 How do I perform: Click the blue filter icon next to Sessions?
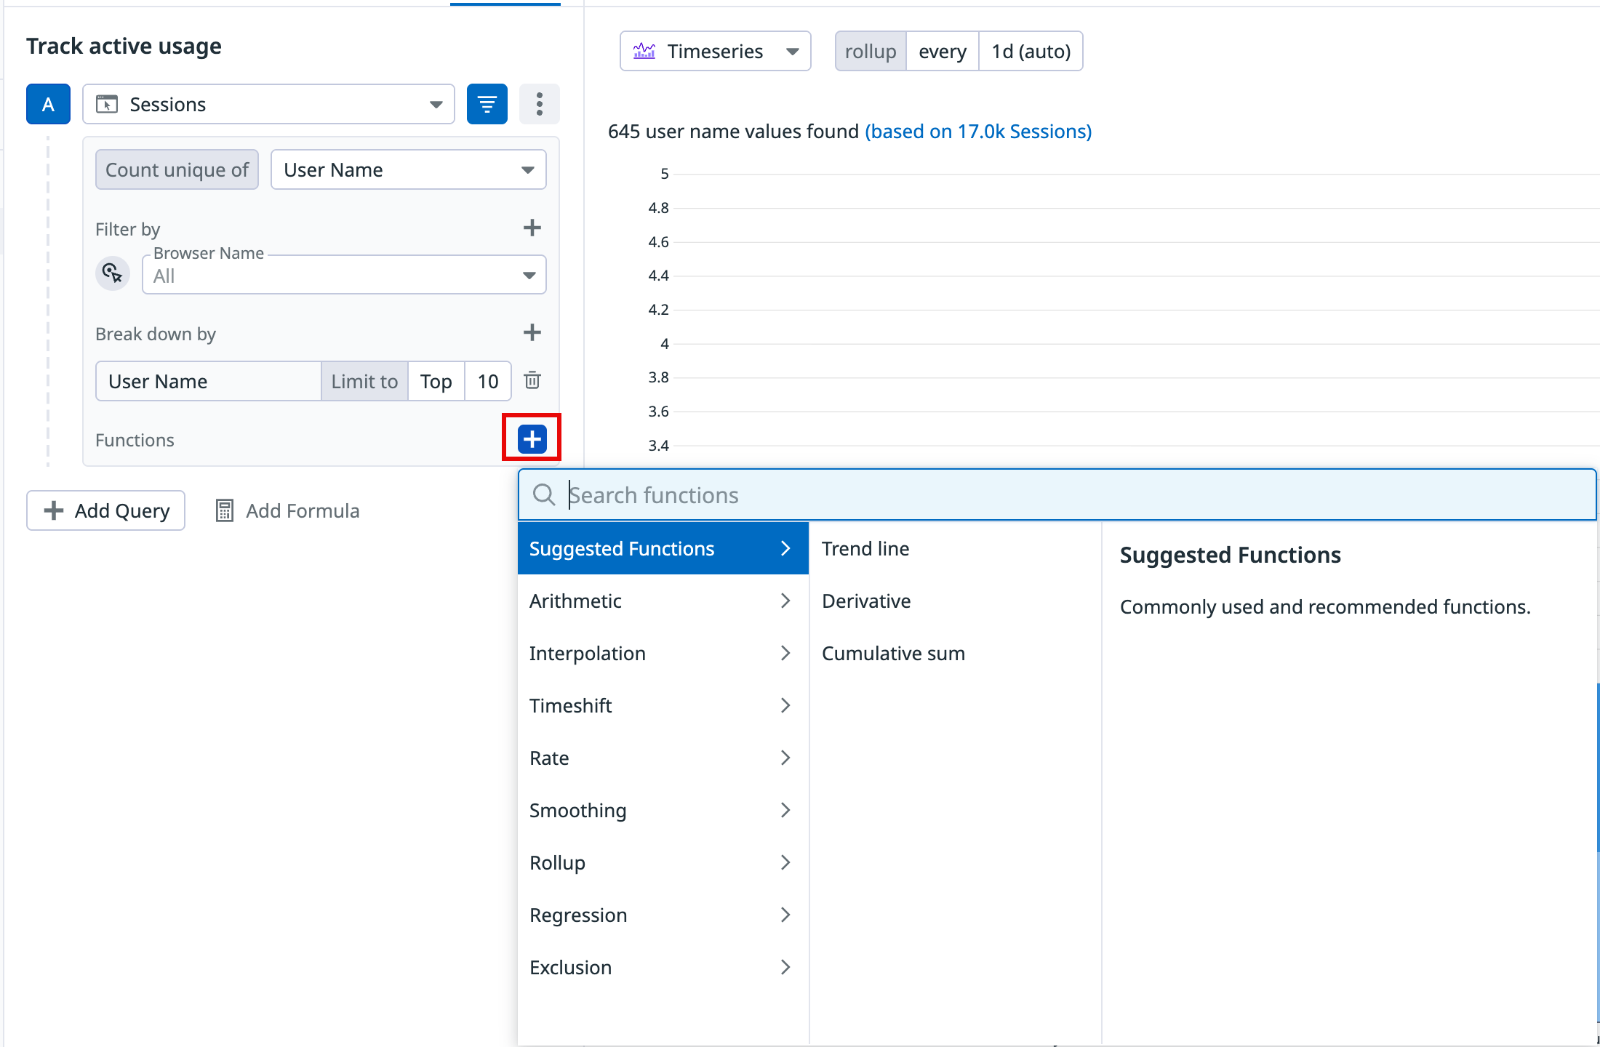pyautogui.click(x=487, y=104)
